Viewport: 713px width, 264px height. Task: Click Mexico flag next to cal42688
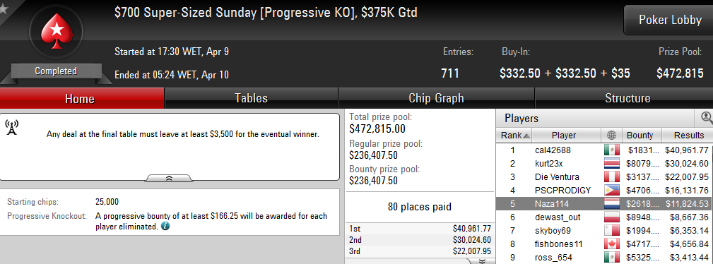612,150
